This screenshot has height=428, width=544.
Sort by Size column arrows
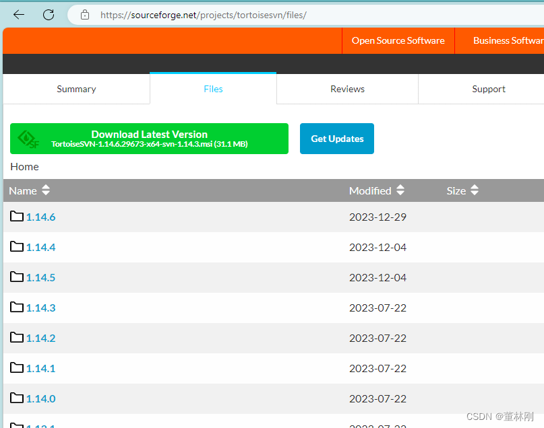[x=475, y=190]
